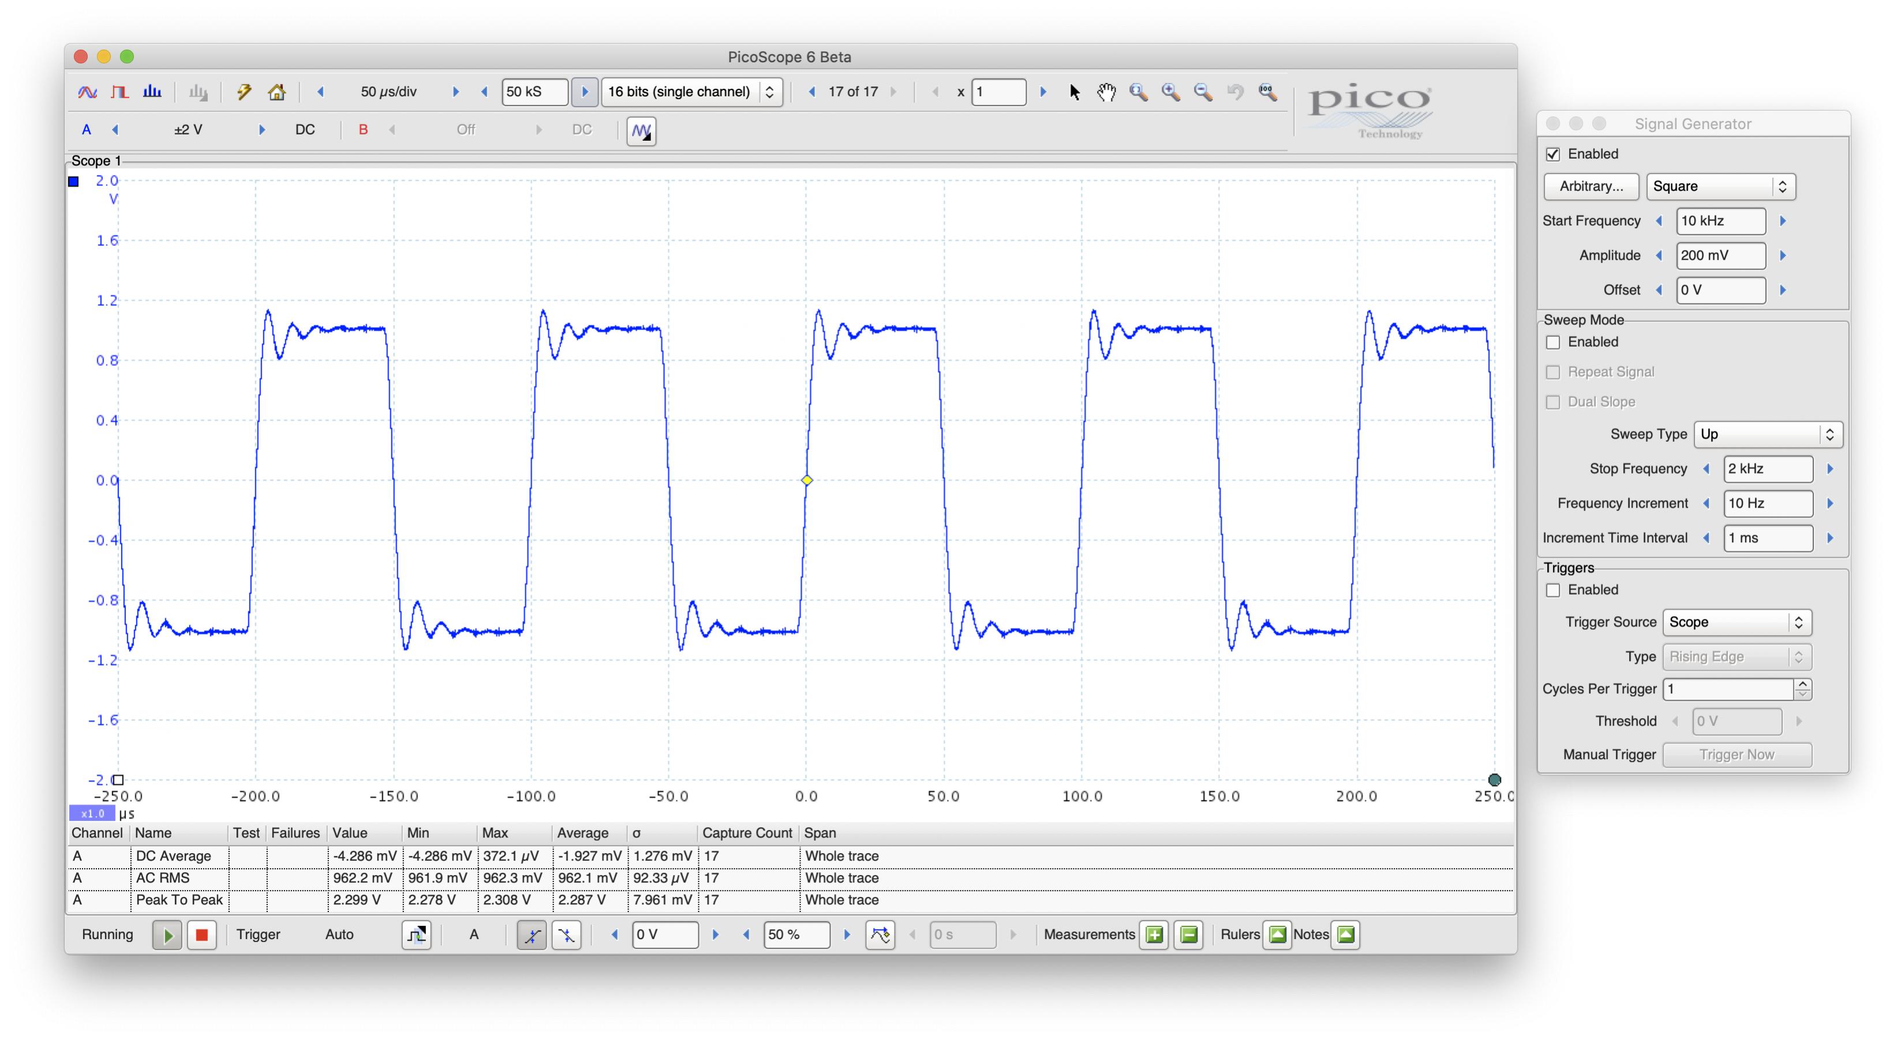Click the yellow trigger marker diamond
Image resolution: width=1890 pixels, height=1040 pixels.
coord(806,480)
